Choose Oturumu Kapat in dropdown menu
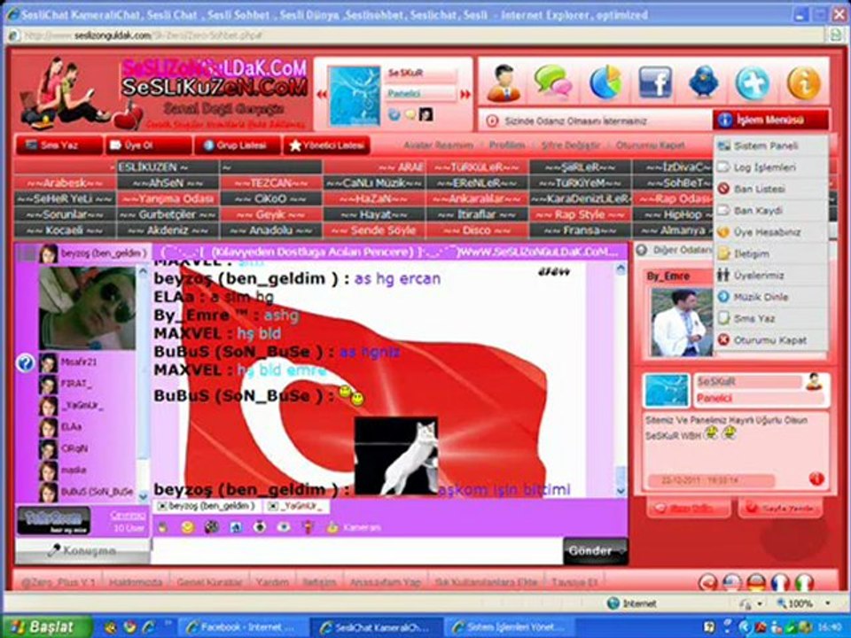851x638 pixels. 770,340
